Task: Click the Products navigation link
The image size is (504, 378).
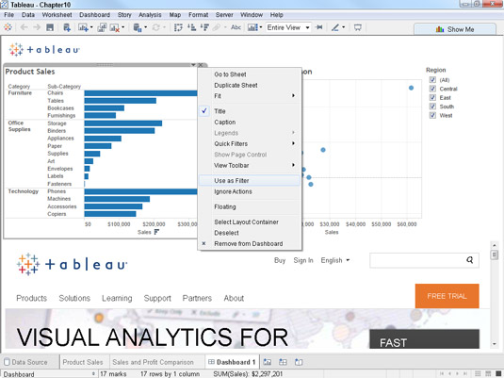Action: tap(31, 298)
